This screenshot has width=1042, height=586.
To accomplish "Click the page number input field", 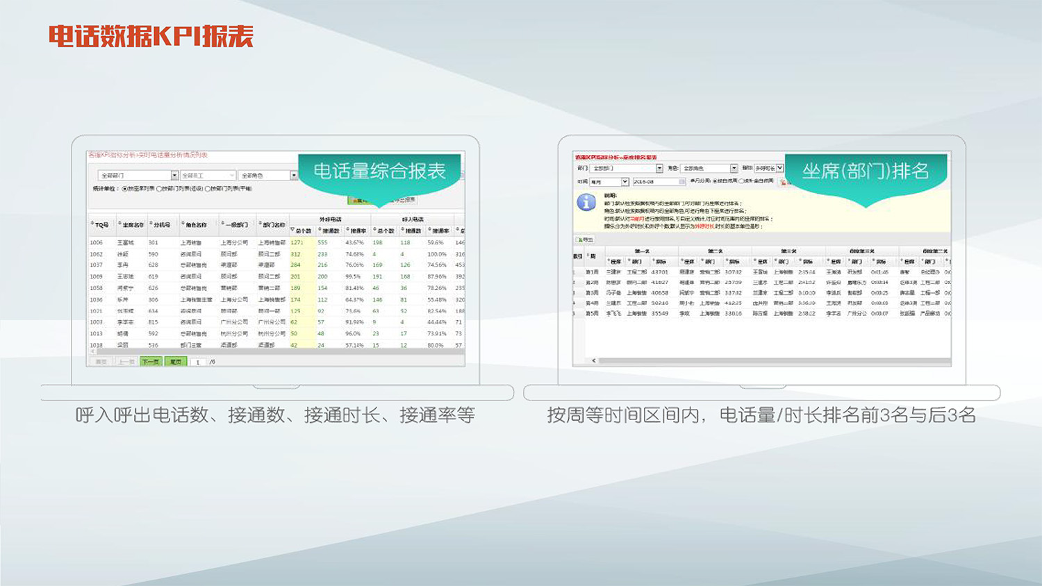I will (197, 360).
